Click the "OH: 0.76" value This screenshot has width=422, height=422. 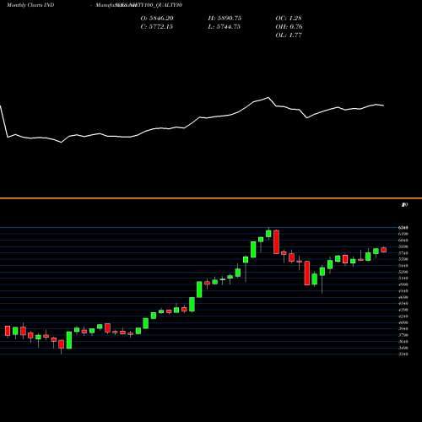289,27
